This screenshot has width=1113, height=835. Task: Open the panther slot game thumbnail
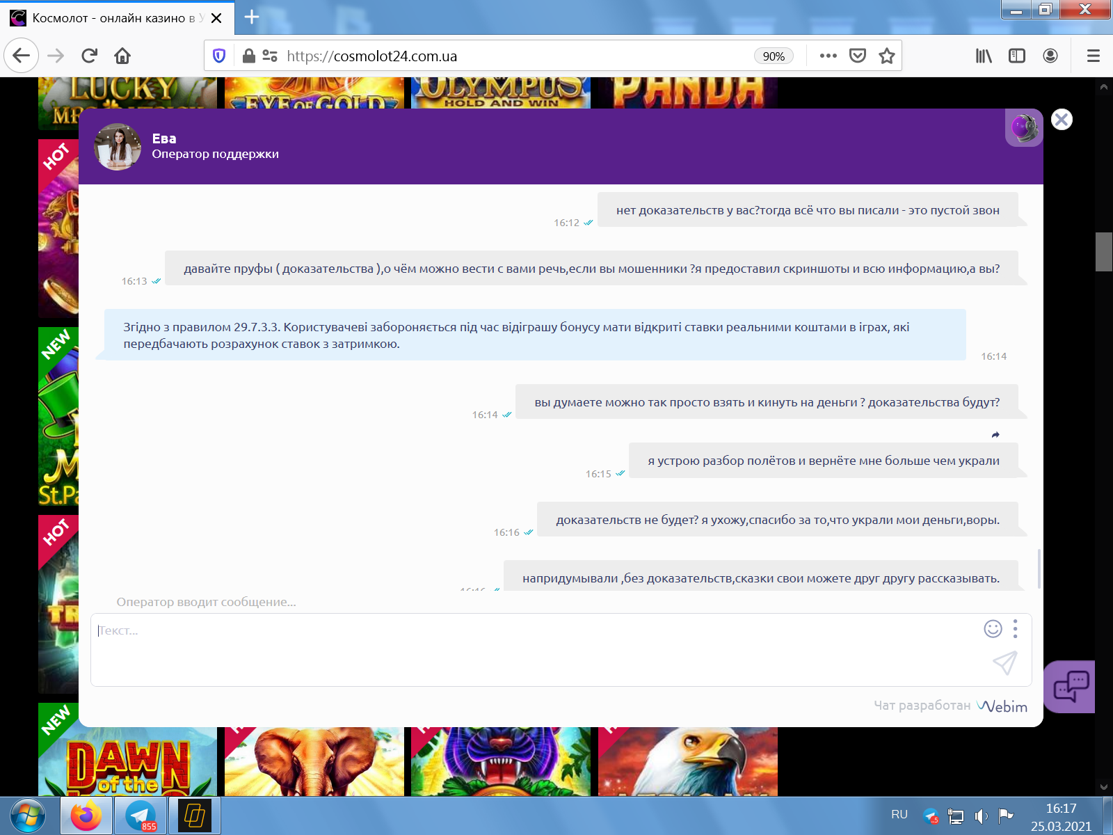click(501, 762)
